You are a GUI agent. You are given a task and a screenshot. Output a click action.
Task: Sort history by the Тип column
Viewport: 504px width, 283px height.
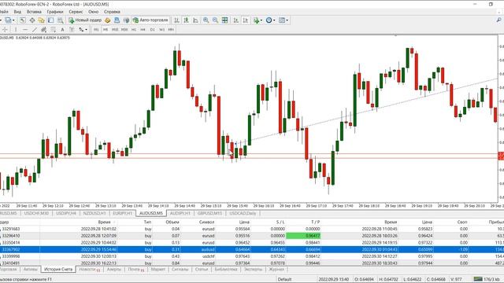(x=147, y=222)
